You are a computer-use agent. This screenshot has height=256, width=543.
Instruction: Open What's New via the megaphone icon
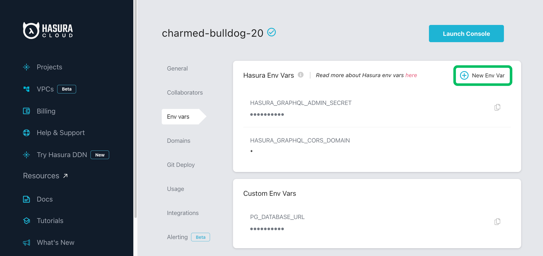click(x=26, y=242)
